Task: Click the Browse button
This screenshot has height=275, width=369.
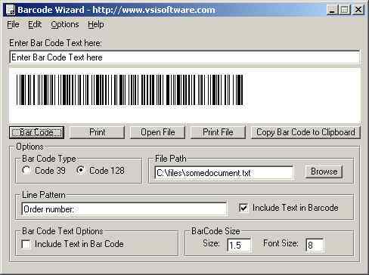Action: pyautogui.click(x=324, y=171)
